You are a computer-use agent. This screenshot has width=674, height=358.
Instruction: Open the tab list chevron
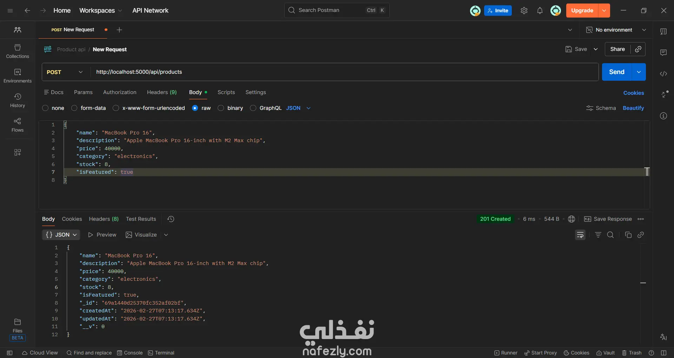click(x=570, y=30)
